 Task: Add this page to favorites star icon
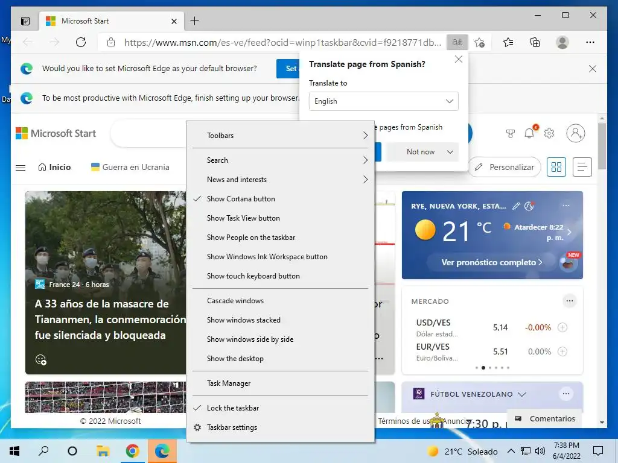coord(480,42)
